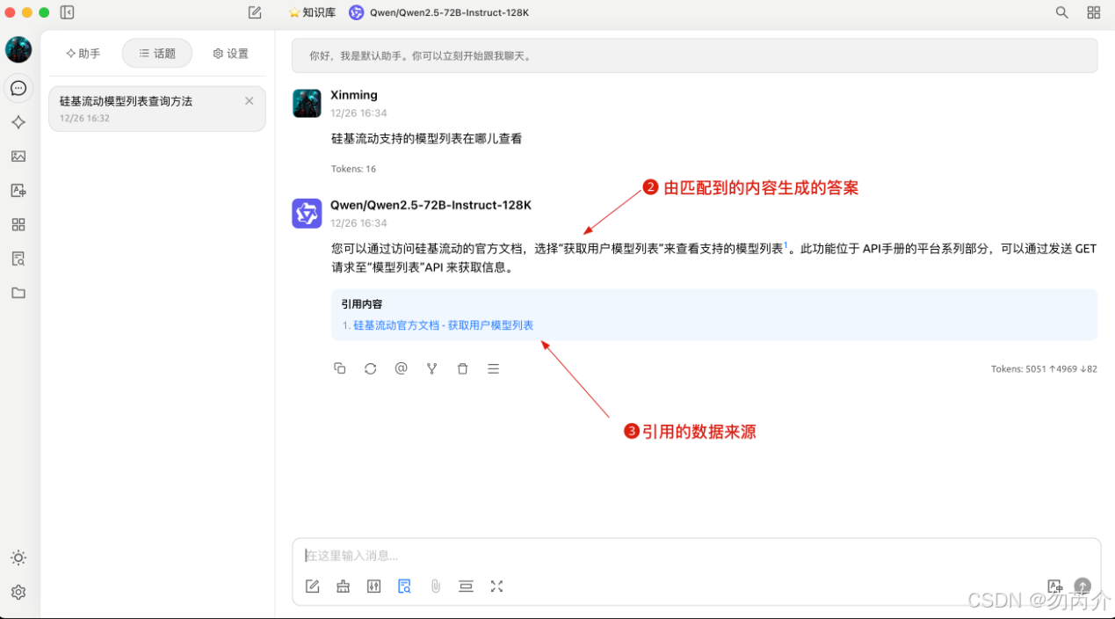Switch to the 设置 tab
This screenshot has height=619, width=1115.
click(231, 54)
